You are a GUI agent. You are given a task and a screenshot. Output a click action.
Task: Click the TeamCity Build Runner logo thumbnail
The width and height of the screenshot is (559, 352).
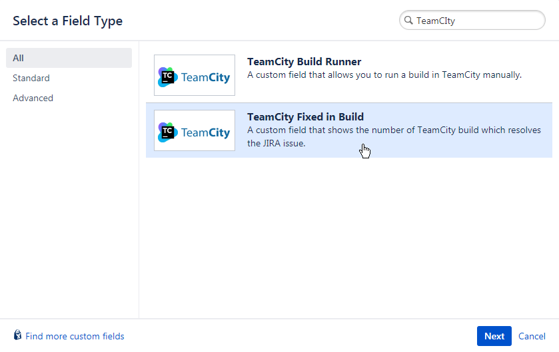click(195, 75)
